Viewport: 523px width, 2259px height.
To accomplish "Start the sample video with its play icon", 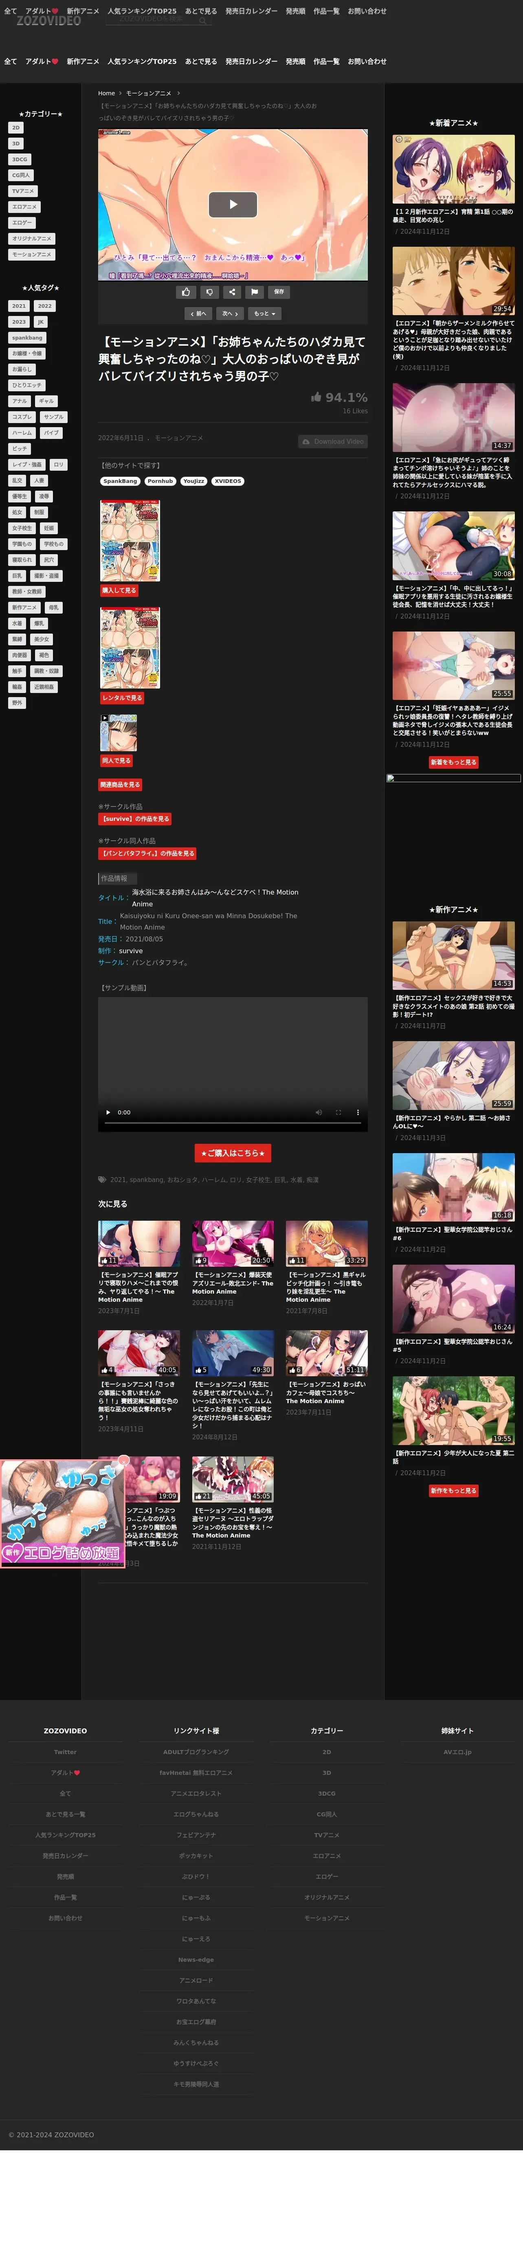I will click(109, 1112).
